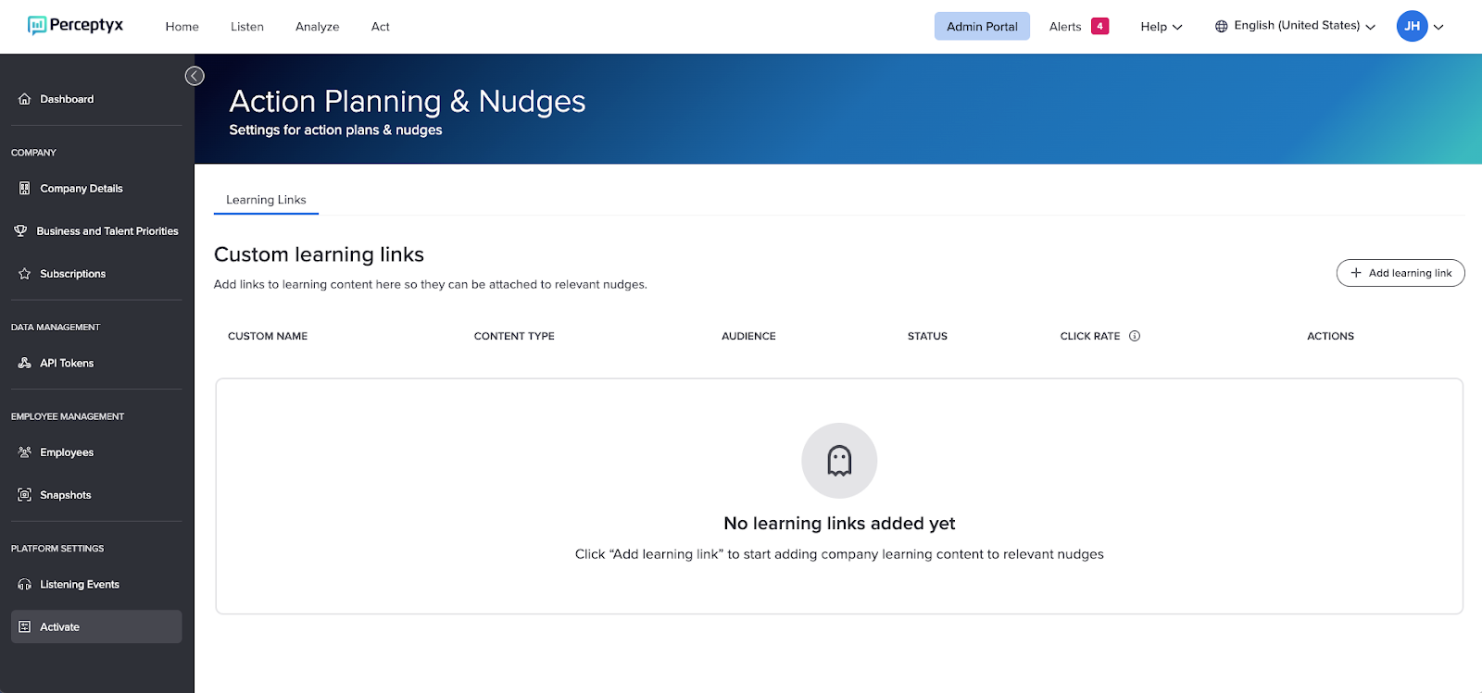The image size is (1482, 693).
Task: Select Activate in the sidebar
Action: tap(96, 626)
